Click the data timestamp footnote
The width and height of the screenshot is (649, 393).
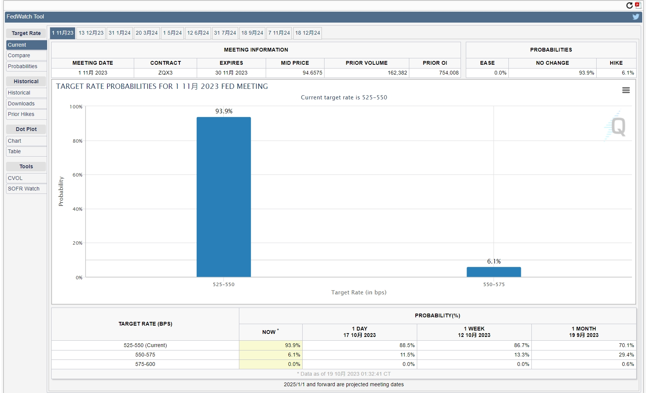coord(344,374)
